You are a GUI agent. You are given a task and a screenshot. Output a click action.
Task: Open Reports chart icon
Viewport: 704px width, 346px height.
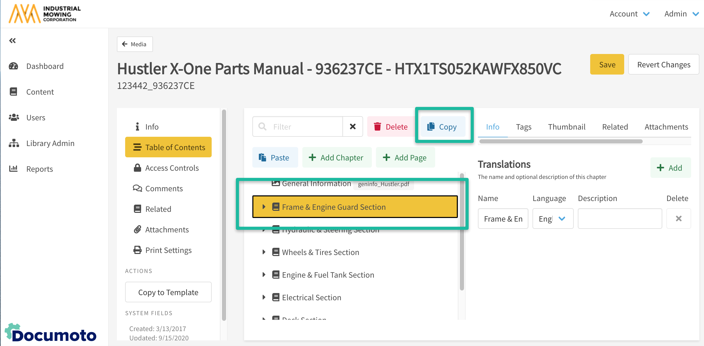click(13, 169)
